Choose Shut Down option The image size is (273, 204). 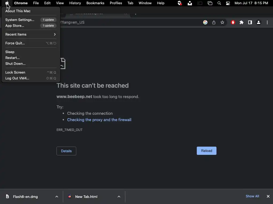coord(31,64)
